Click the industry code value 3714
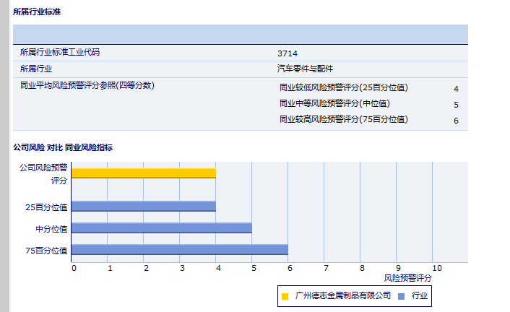The height and width of the screenshot is (312, 510). (x=288, y=53)
